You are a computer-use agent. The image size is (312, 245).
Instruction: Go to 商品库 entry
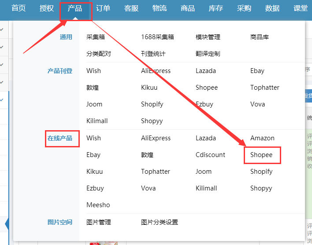tap(260, 37)
